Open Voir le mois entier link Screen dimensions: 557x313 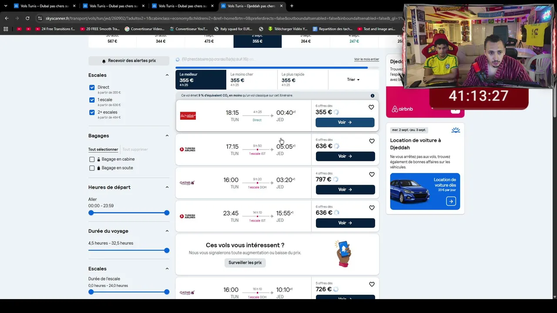366,60
